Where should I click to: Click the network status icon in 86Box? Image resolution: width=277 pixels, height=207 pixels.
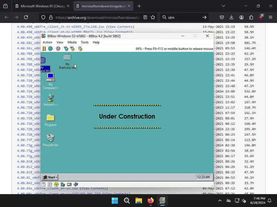(63, 184)
